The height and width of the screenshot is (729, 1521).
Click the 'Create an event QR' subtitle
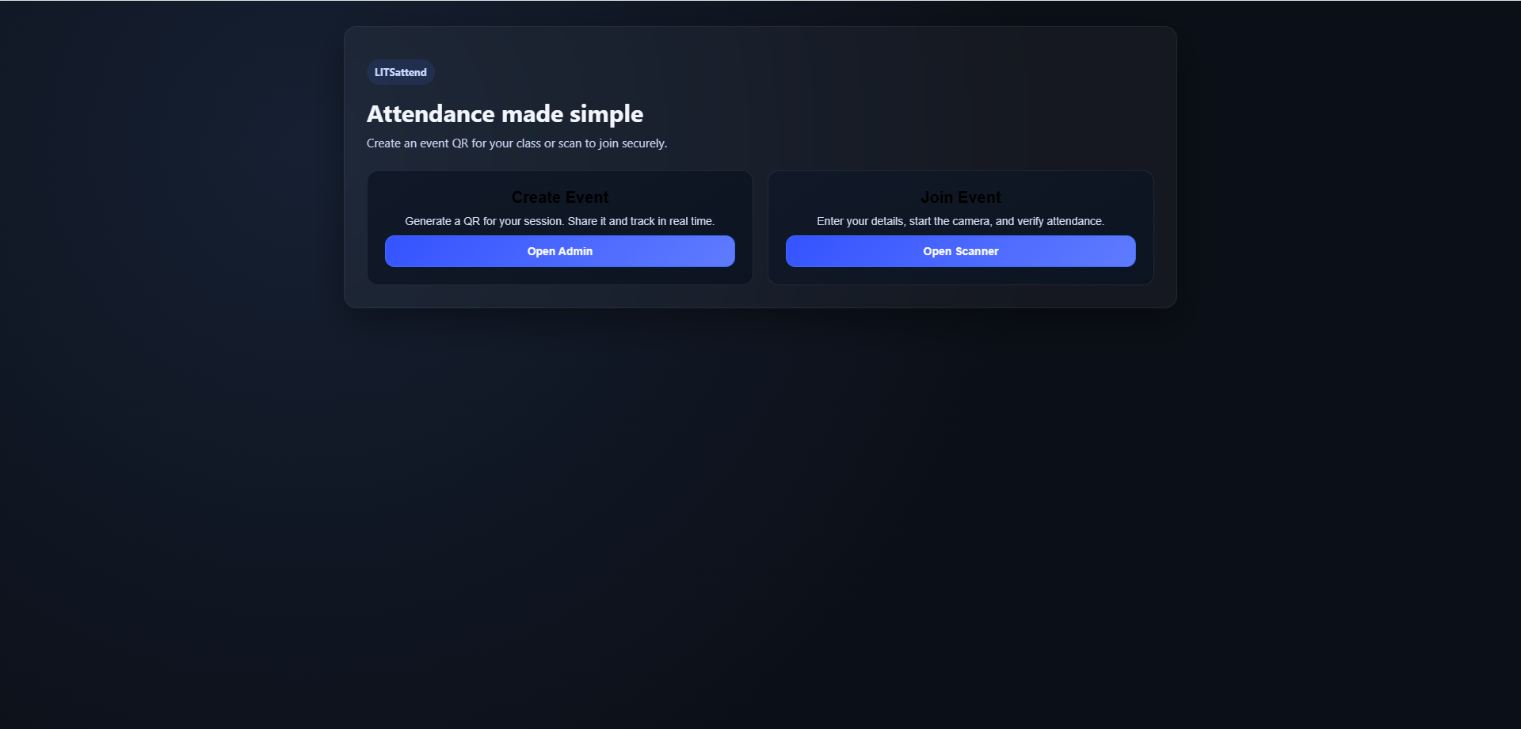point(517,143)
